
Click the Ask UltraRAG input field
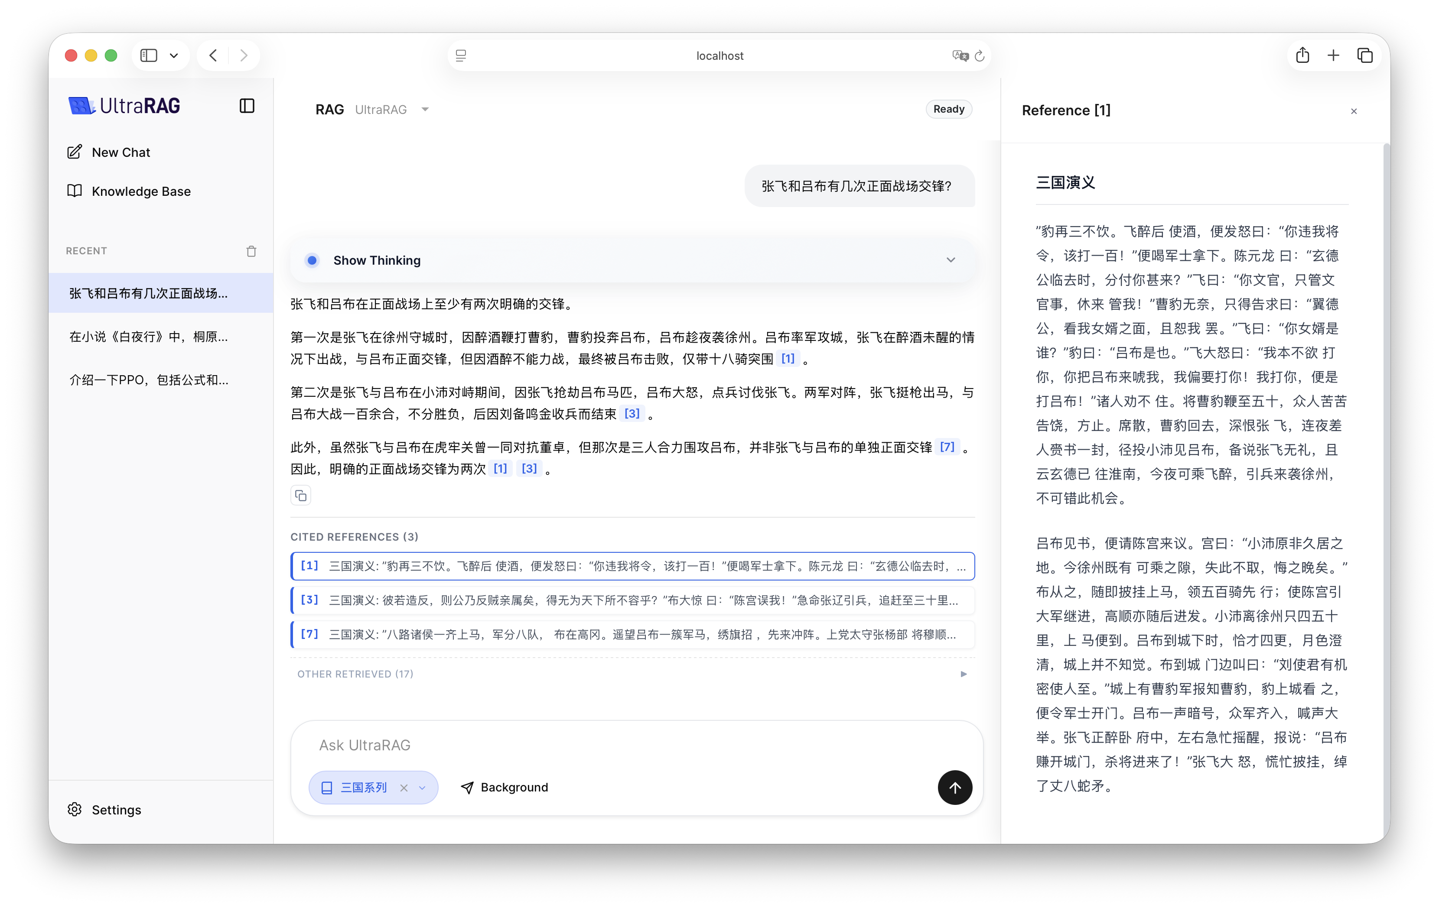622,745
